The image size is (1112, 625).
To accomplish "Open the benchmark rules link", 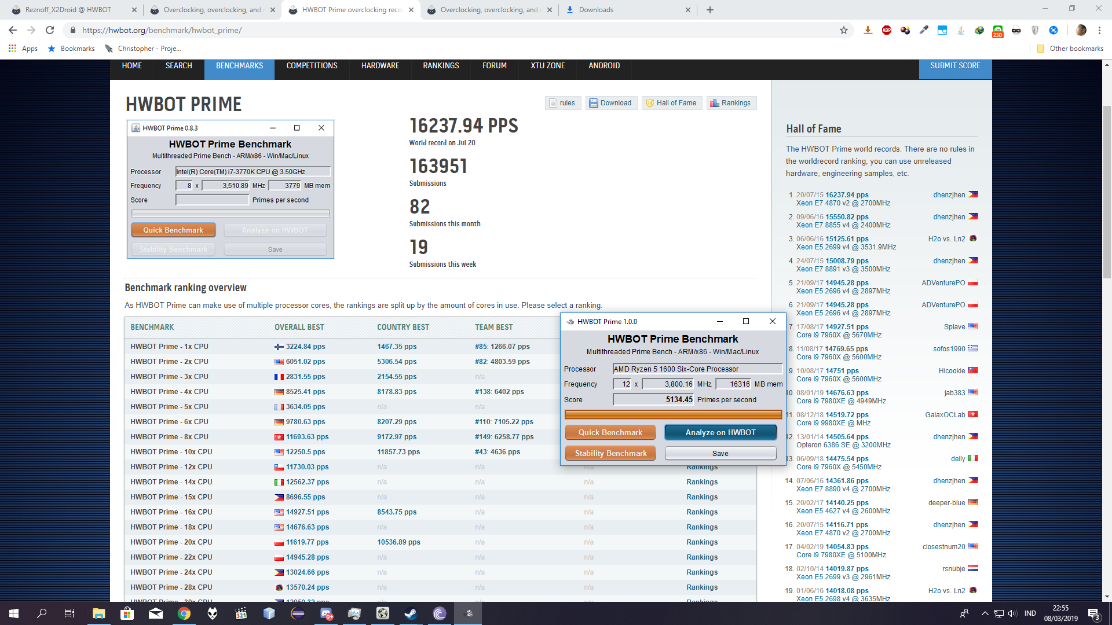I will tap(562, 103).
